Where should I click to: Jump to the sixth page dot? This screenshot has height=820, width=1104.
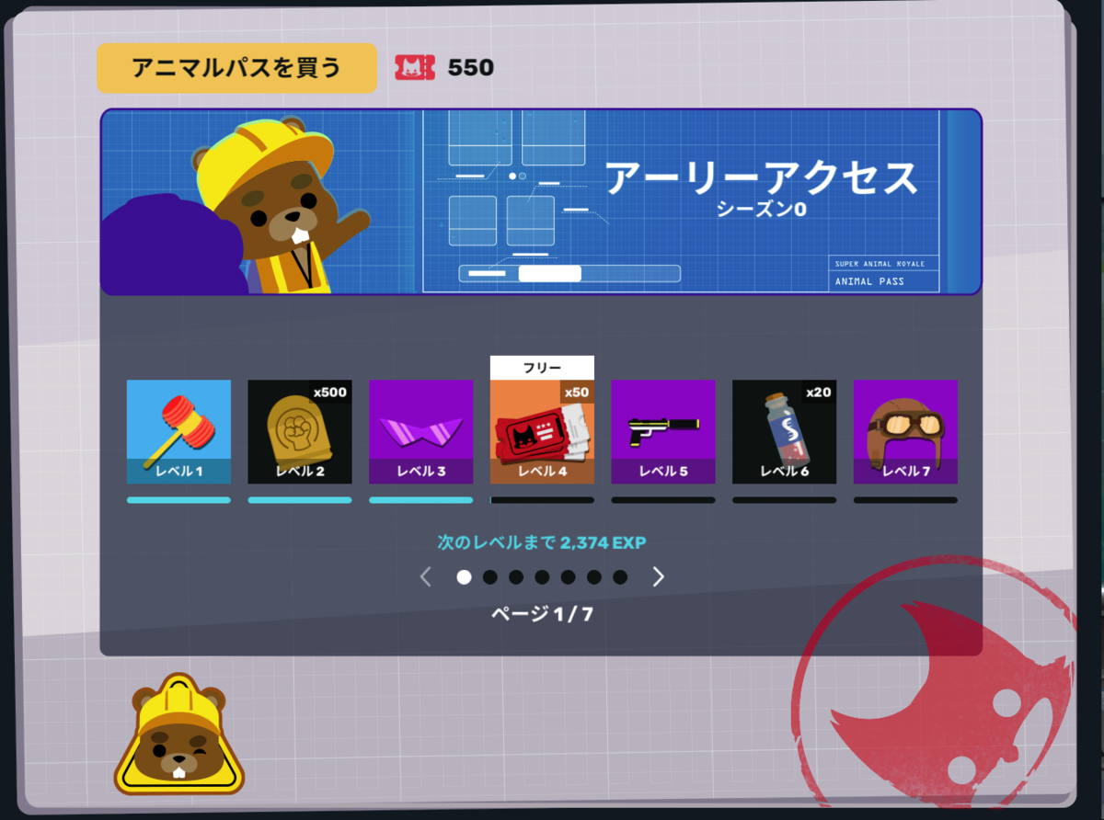point(594,576)
